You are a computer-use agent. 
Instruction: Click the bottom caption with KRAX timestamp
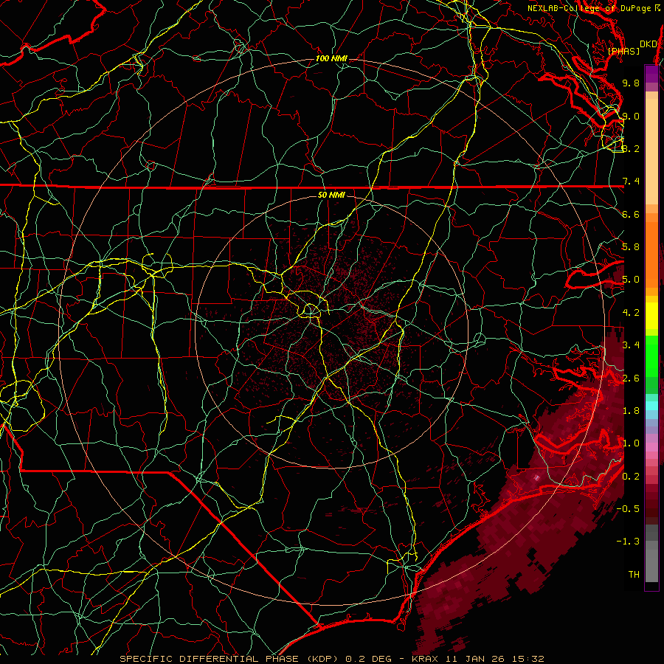tap(332, 659)
